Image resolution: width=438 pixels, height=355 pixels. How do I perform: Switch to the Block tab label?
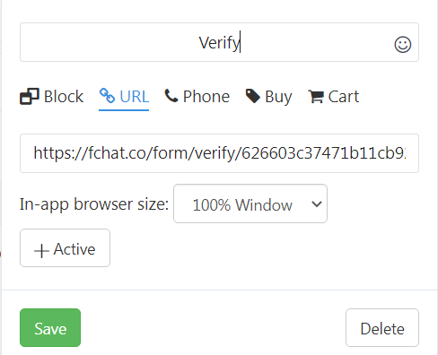coord(64,97)
